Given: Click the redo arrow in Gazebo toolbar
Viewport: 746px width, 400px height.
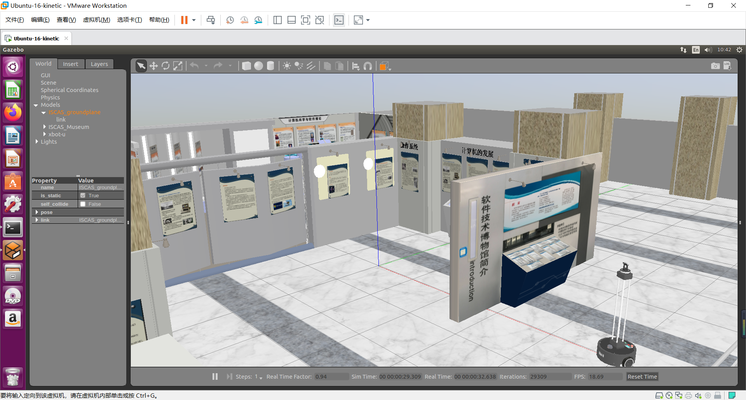Looking at the screenshot, I should (218, 66).
